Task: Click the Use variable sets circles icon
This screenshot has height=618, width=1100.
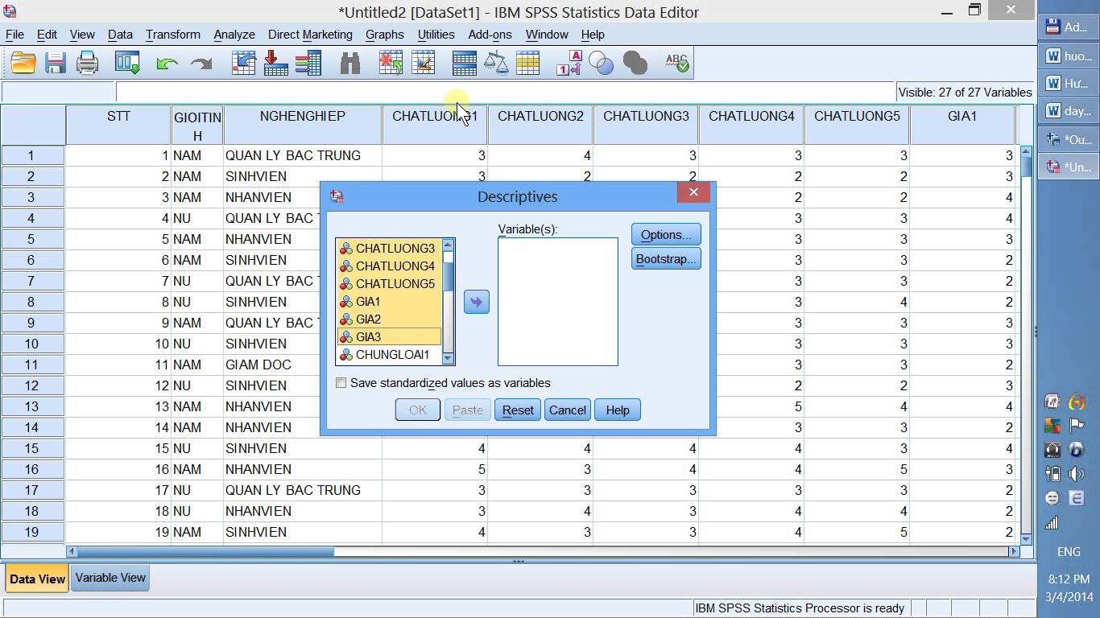Action: pos(602,63)
